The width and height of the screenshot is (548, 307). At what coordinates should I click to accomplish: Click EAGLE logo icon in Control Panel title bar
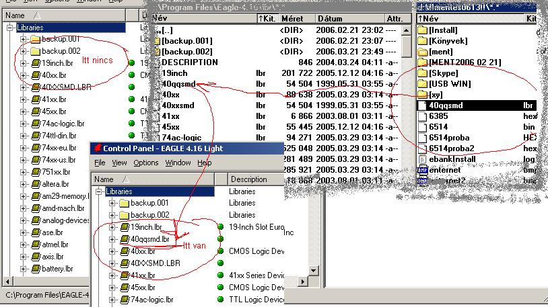tap(98, 148)
